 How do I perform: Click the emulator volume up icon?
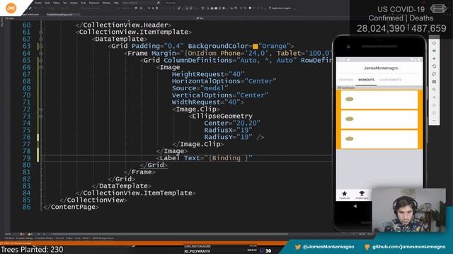434,51
